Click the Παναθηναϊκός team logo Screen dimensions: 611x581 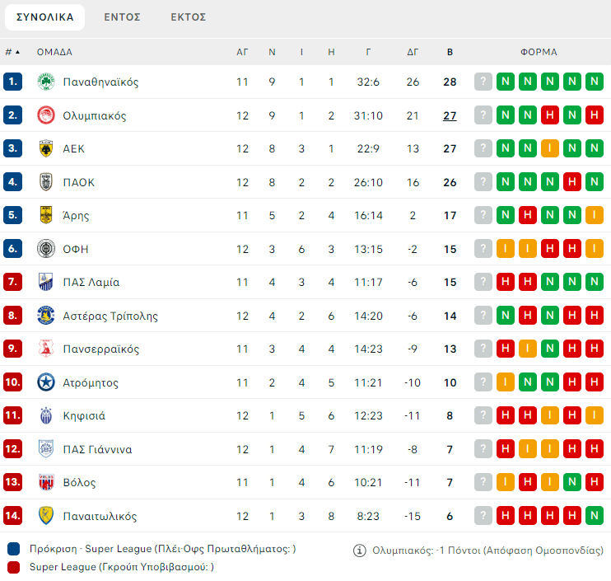pos(46,82)
